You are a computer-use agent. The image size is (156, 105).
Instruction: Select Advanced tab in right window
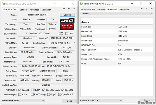tap(112, 9)
